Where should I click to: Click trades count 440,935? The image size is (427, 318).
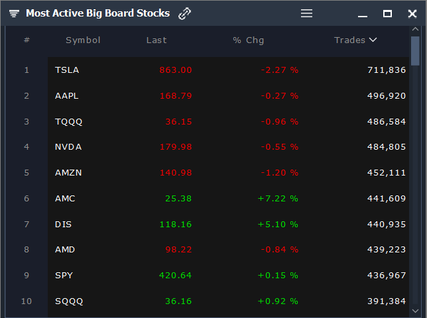point(387,225)
